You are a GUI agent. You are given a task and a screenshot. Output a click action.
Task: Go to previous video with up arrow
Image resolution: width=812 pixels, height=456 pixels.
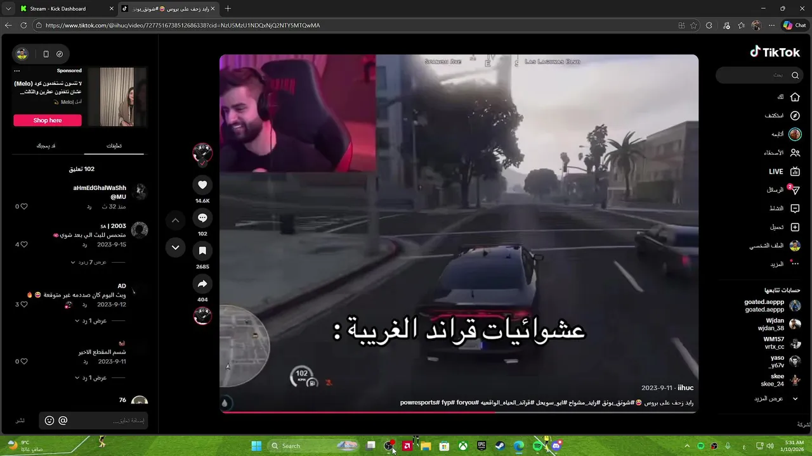click(x=176, y=220)
